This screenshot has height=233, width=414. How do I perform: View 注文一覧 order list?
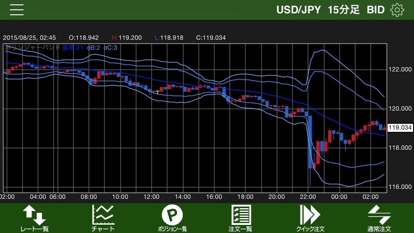[x=241, y=218]
